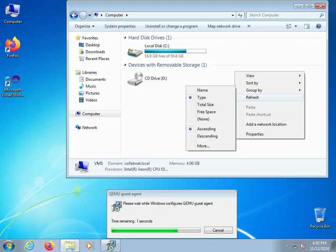Open address bar history dropdown
Screen dimensions: 336x252
[x=233, y=15]
